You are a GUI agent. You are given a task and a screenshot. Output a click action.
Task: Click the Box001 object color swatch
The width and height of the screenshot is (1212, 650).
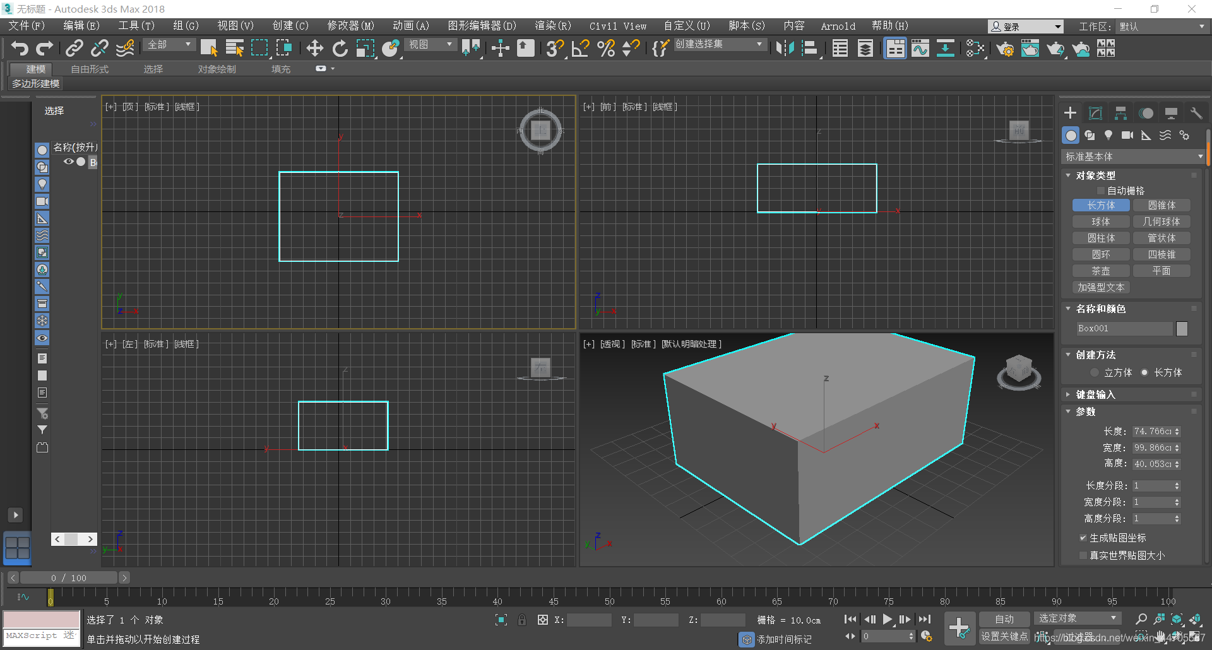click(1182, 329)
